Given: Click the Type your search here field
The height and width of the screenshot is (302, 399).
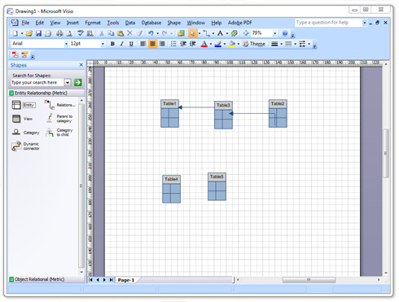Looking at the screenshot, I should tap(37, 82).
